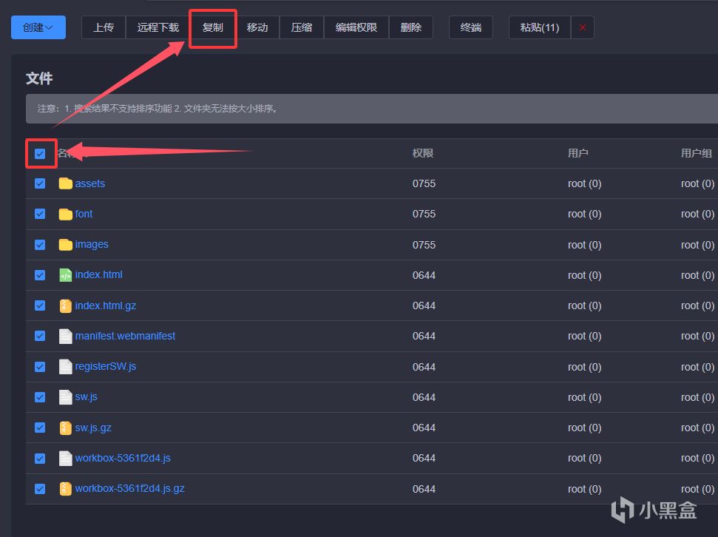Open the workbox-5361f2d4.js file link
This screenshot has width=718, height=537.
click(x=123, y=458)
